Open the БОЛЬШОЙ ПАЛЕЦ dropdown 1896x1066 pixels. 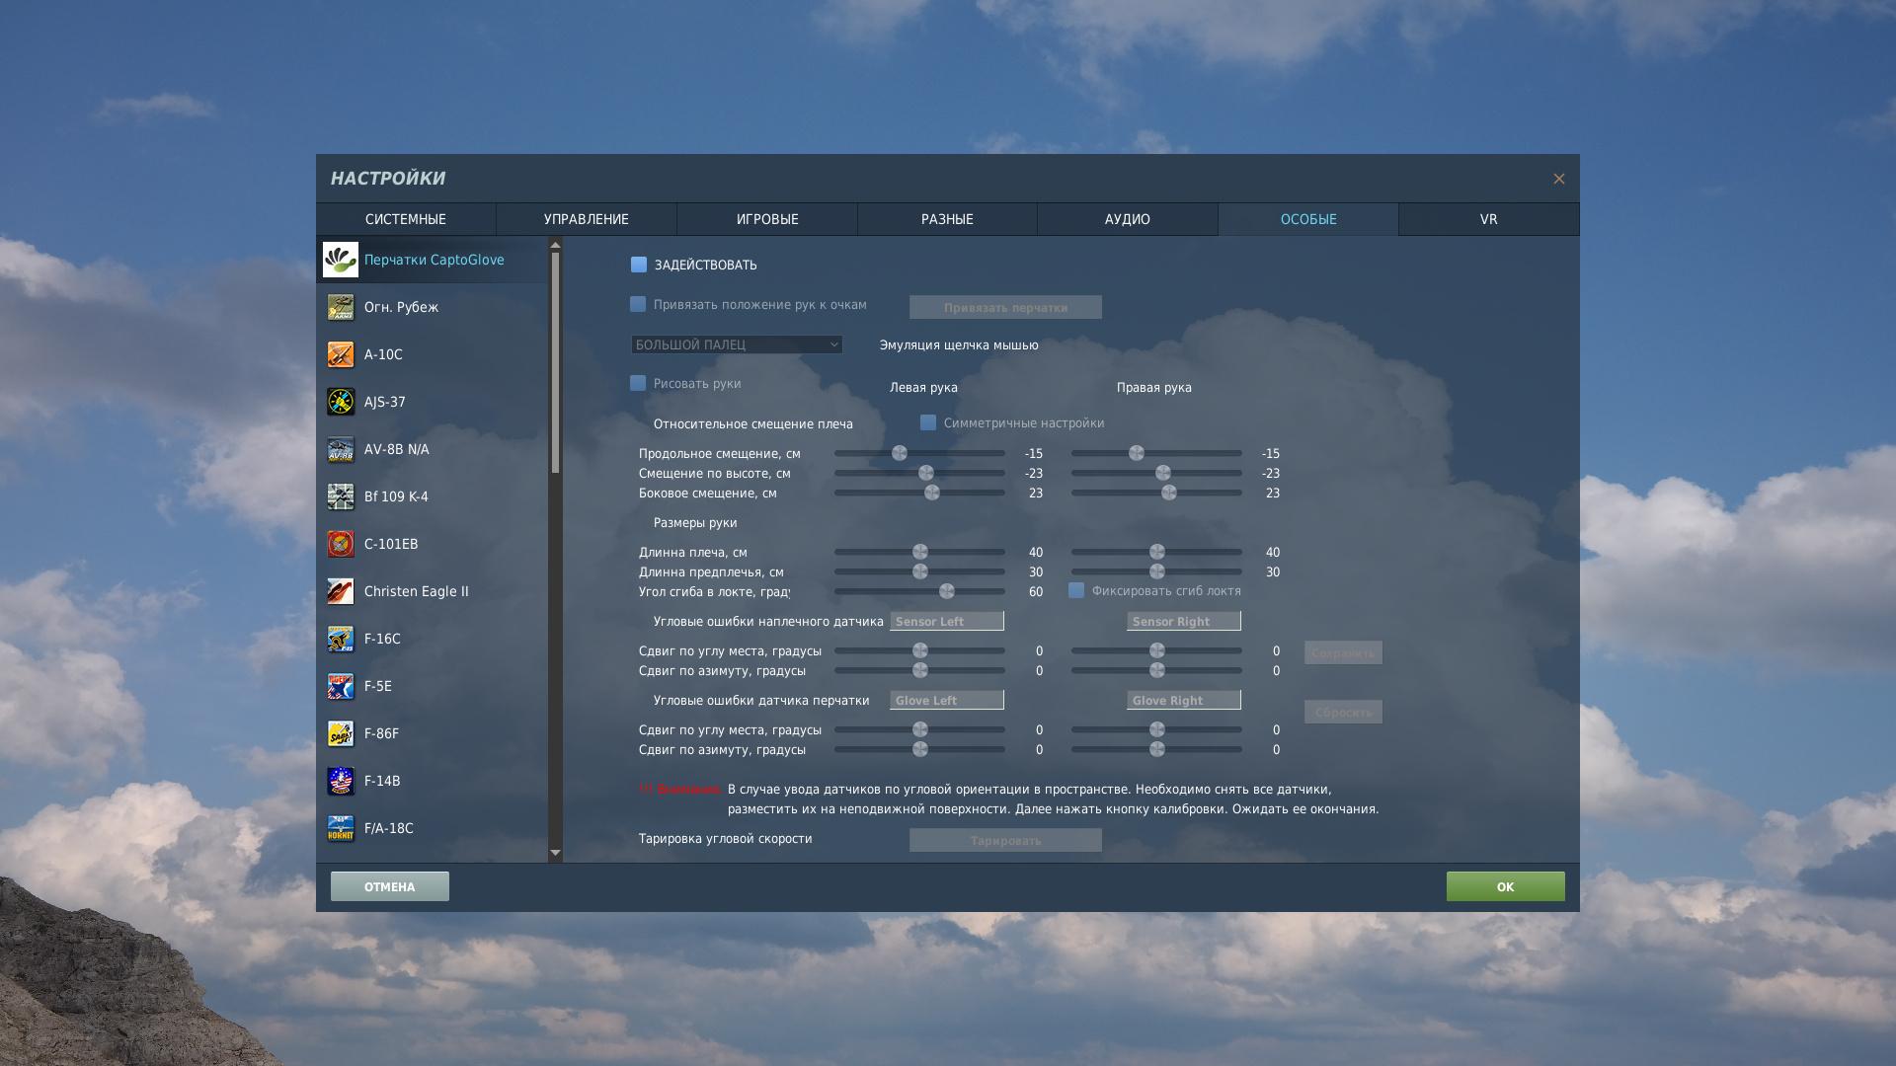(x=737, y=344)
